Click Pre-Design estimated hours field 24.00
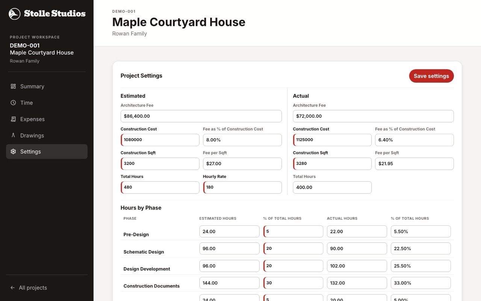This screenshot has height=301, width=481. 229,231
